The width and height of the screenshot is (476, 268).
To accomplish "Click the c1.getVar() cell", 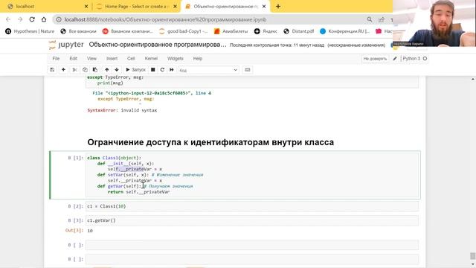I will point(252,220).
